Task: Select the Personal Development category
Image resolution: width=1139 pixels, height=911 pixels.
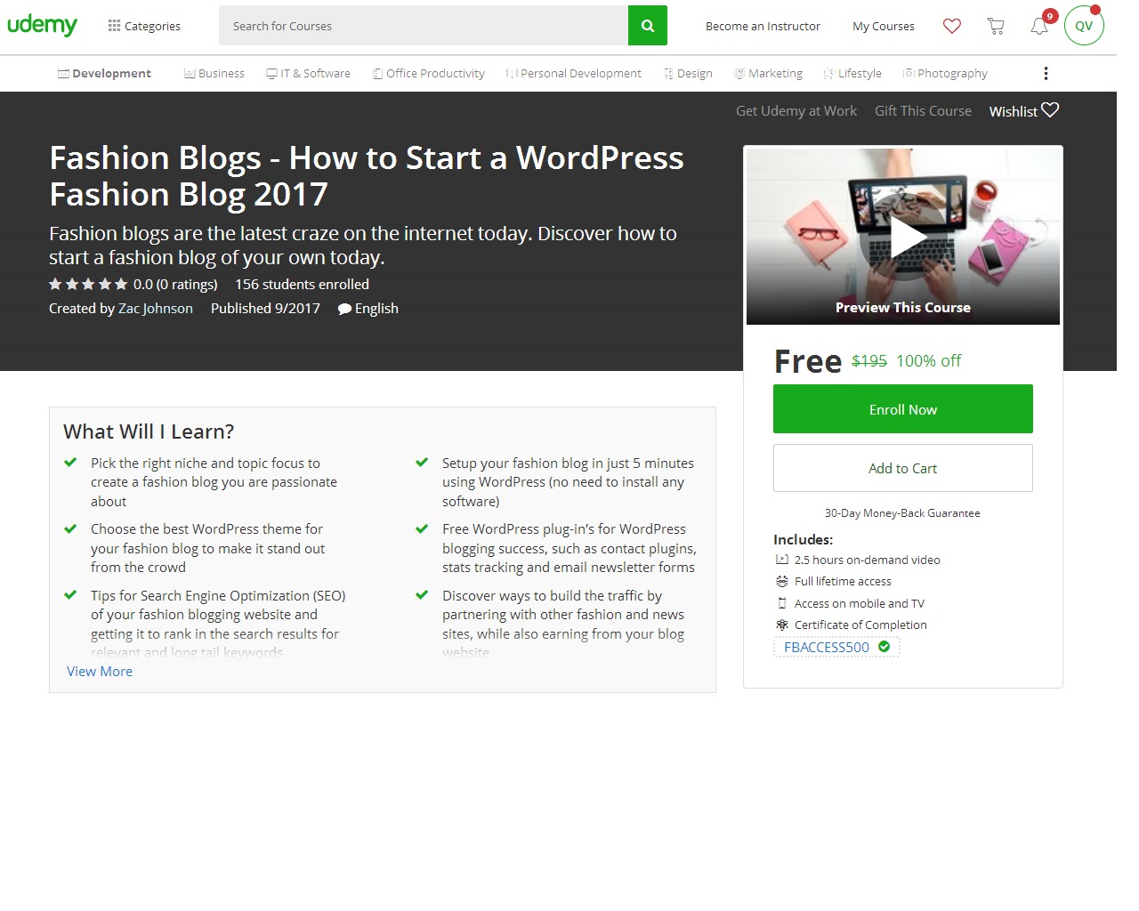Action: point(573,73)
